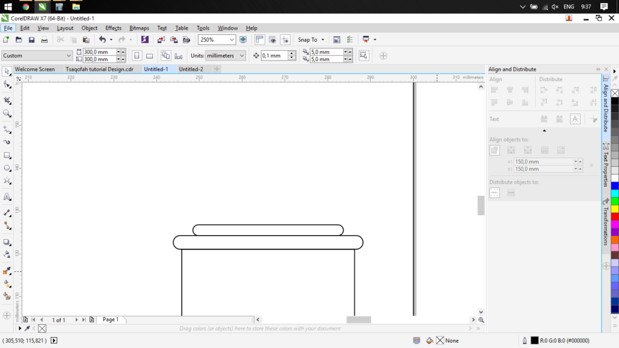Toggle landscape page orientation
The image size is (619, 348).
[x=149, y=56]
